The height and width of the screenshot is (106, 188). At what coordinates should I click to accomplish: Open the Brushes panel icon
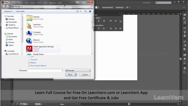point(185,32)
